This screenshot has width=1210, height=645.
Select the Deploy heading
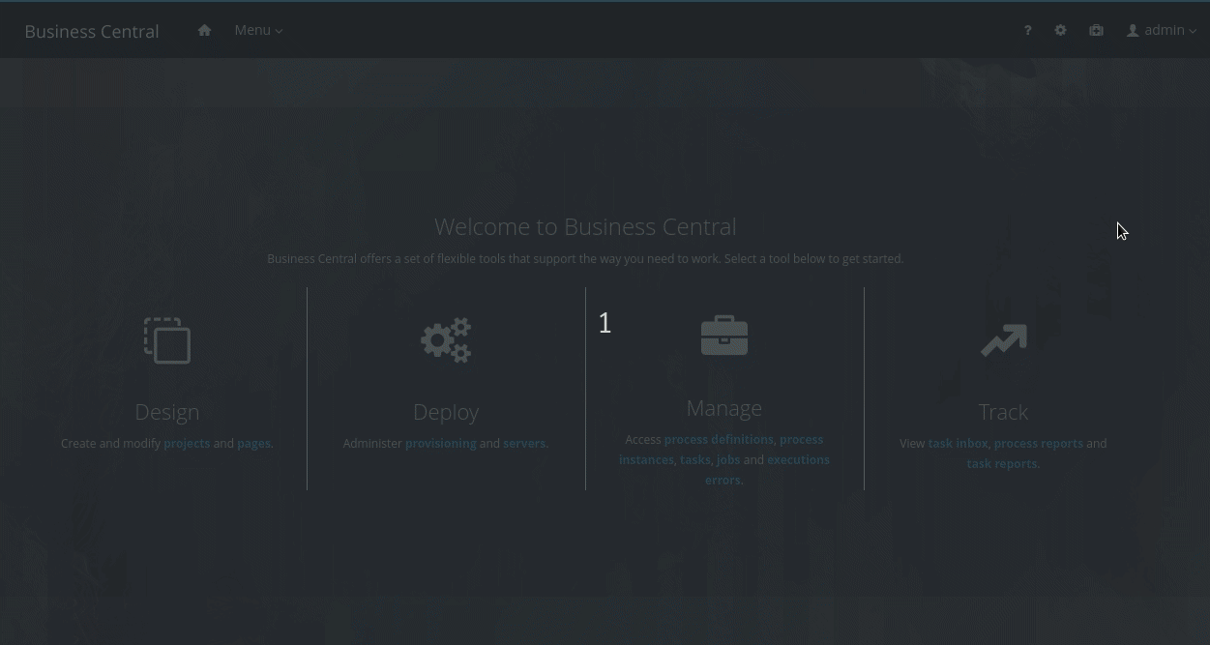[x=446, y=412]
